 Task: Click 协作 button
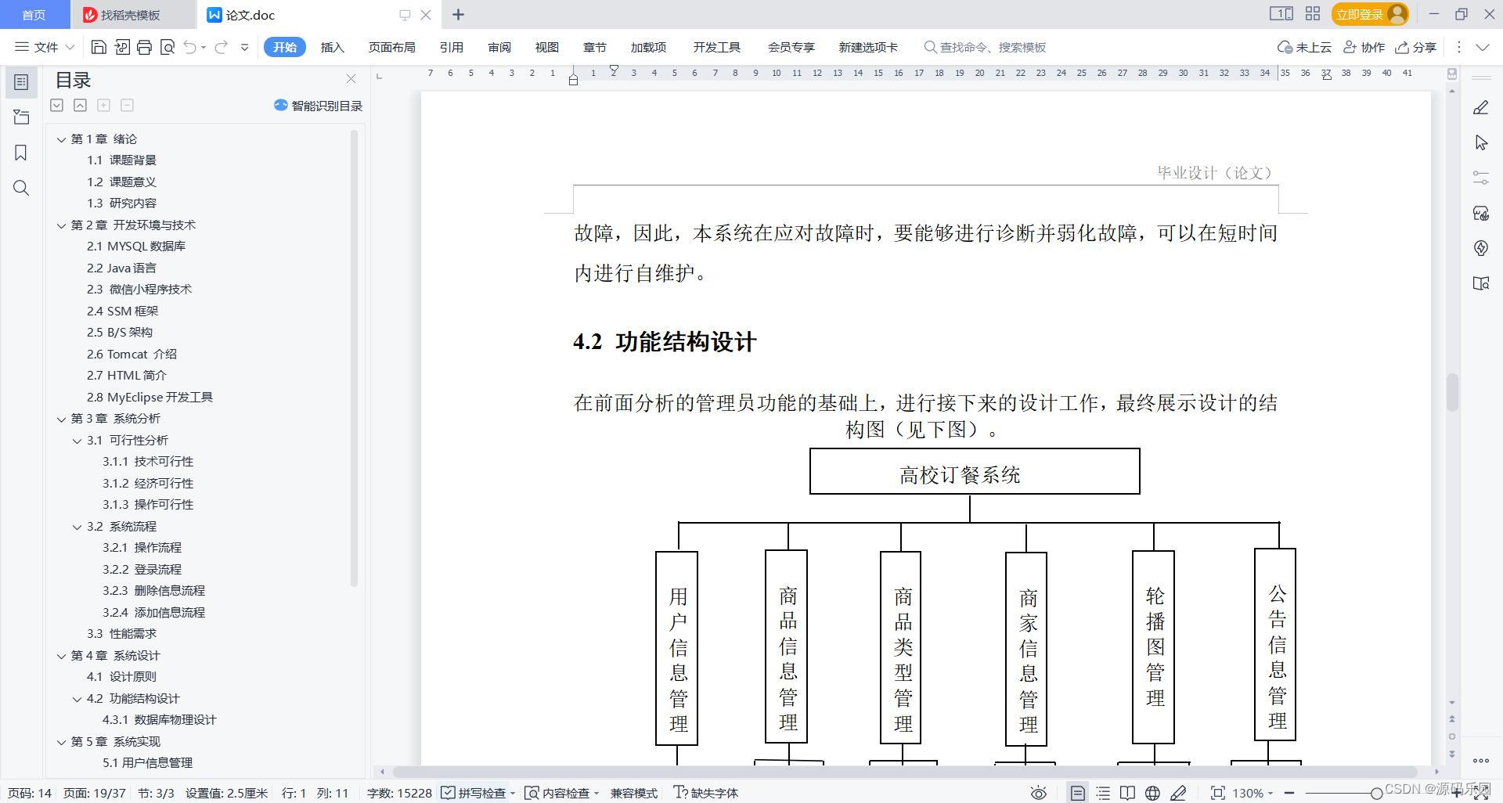pos(1364,47)
